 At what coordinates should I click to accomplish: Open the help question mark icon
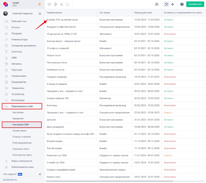pos(182,4)
